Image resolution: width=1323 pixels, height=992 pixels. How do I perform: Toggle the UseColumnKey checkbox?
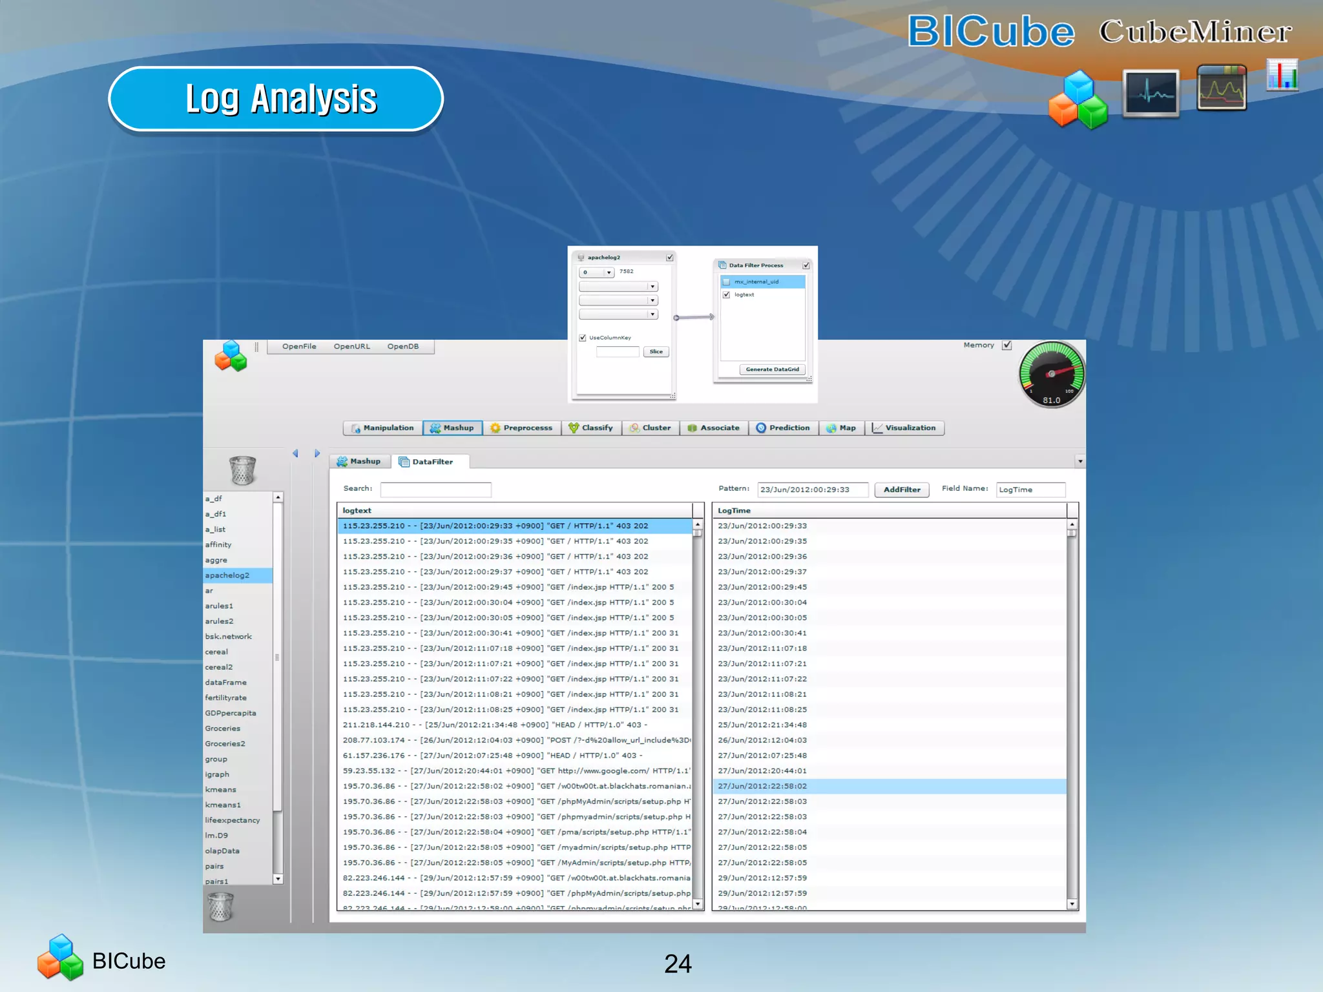tap(583, 337)
